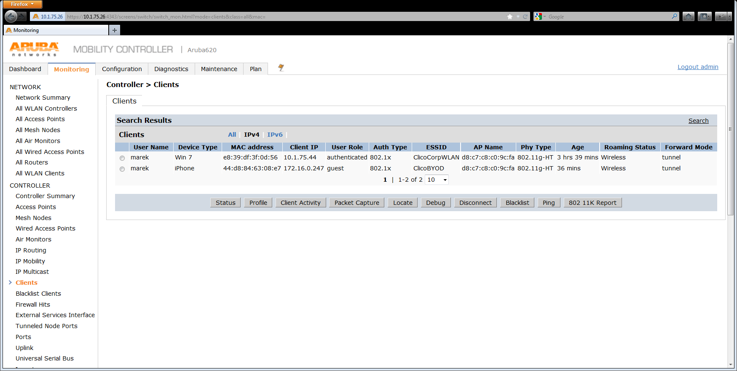Screen dimensions: 737x371
Task: Open the results-per-page dropdown showing 10
Action: point(437,180)
